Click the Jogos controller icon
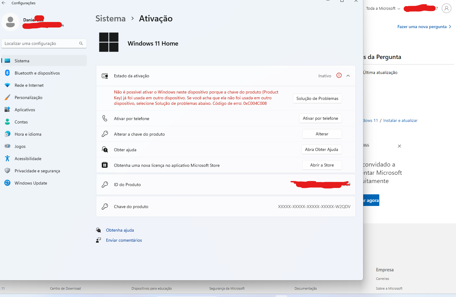 pyautogui.click(x=7, y=146)
